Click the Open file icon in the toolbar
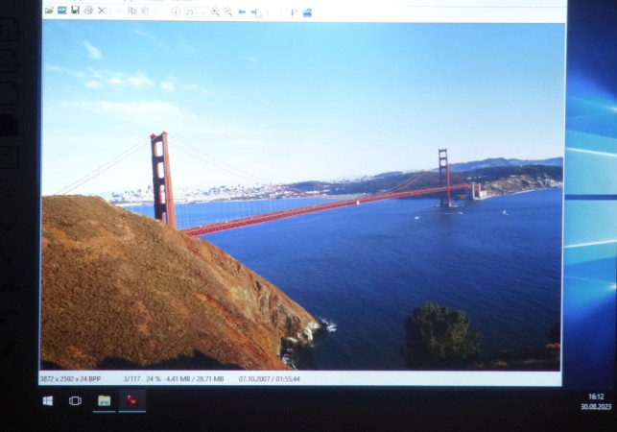The height and width of the screenshot is (432, 617). [49, 11]
